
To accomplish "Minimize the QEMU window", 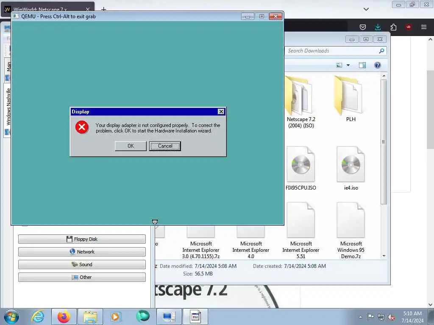I will [x=248, y=17].
